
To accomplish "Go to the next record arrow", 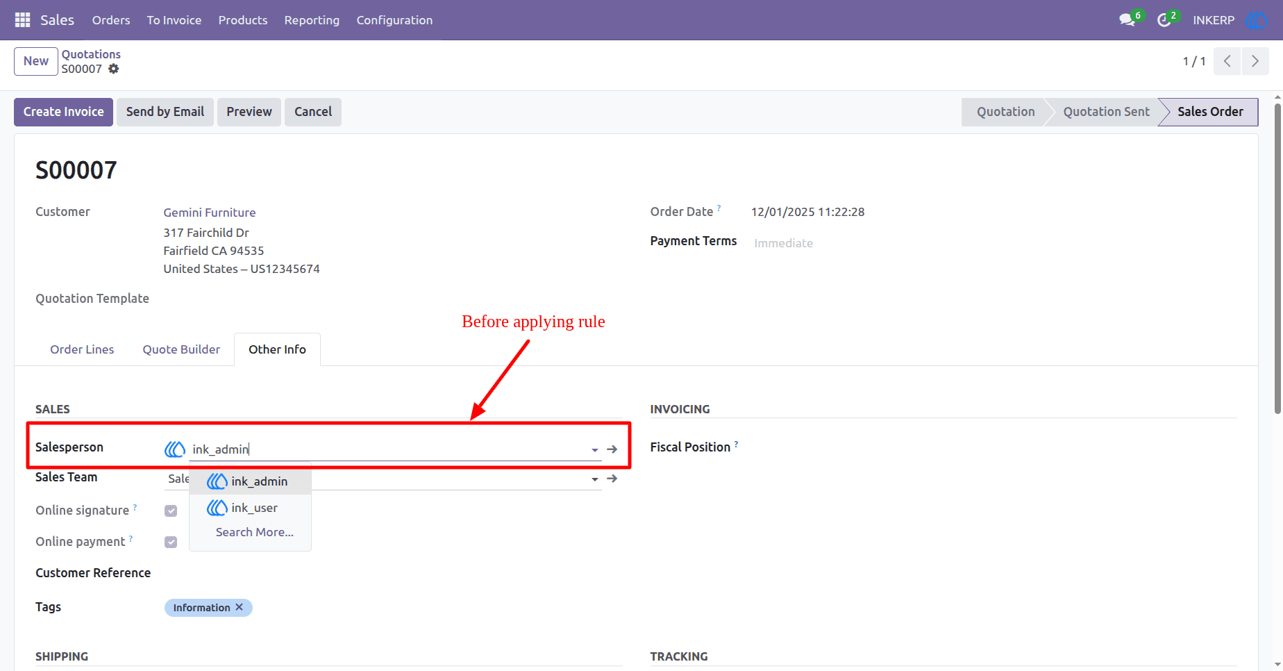I will click(1255, 61).
